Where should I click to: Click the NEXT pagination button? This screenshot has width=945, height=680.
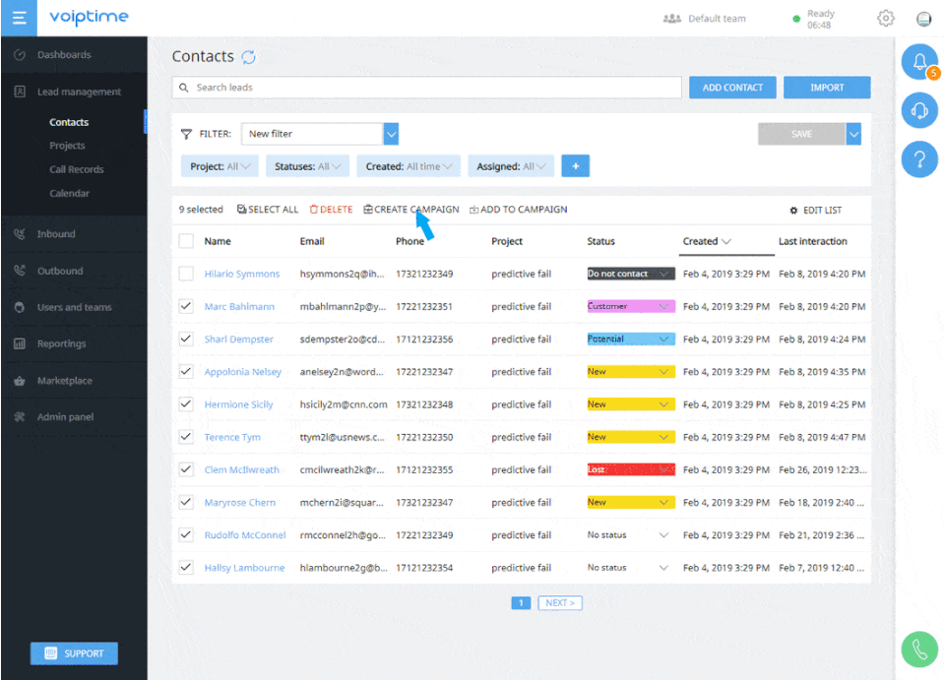pos(560,603)
